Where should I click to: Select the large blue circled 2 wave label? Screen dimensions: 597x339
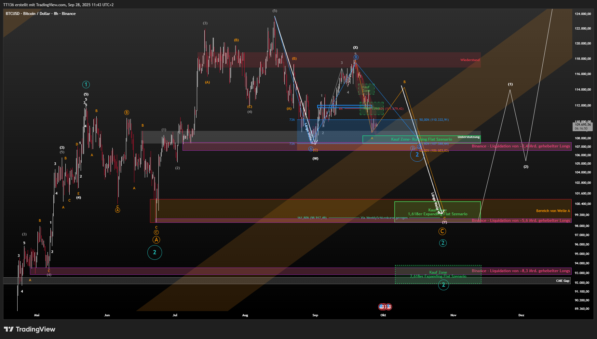[417, 155]
